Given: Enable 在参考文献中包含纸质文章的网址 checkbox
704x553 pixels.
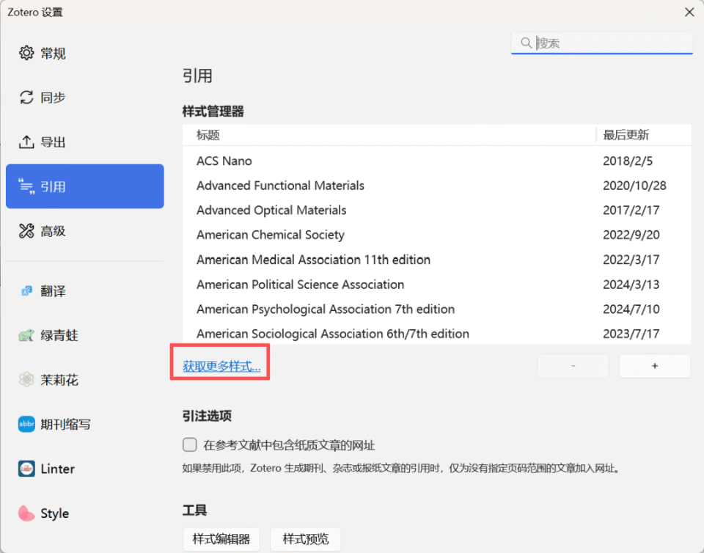Looking at the screenshot, I should tap(190, 445).
